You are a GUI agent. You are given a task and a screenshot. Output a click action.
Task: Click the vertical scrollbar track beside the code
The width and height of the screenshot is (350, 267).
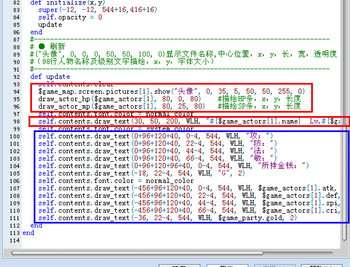[345, 121]
